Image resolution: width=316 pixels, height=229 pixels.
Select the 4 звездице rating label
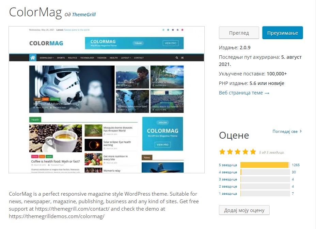228,172
